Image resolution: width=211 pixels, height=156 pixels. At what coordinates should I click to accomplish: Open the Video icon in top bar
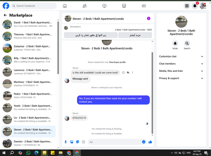click(x=104, y=6)
